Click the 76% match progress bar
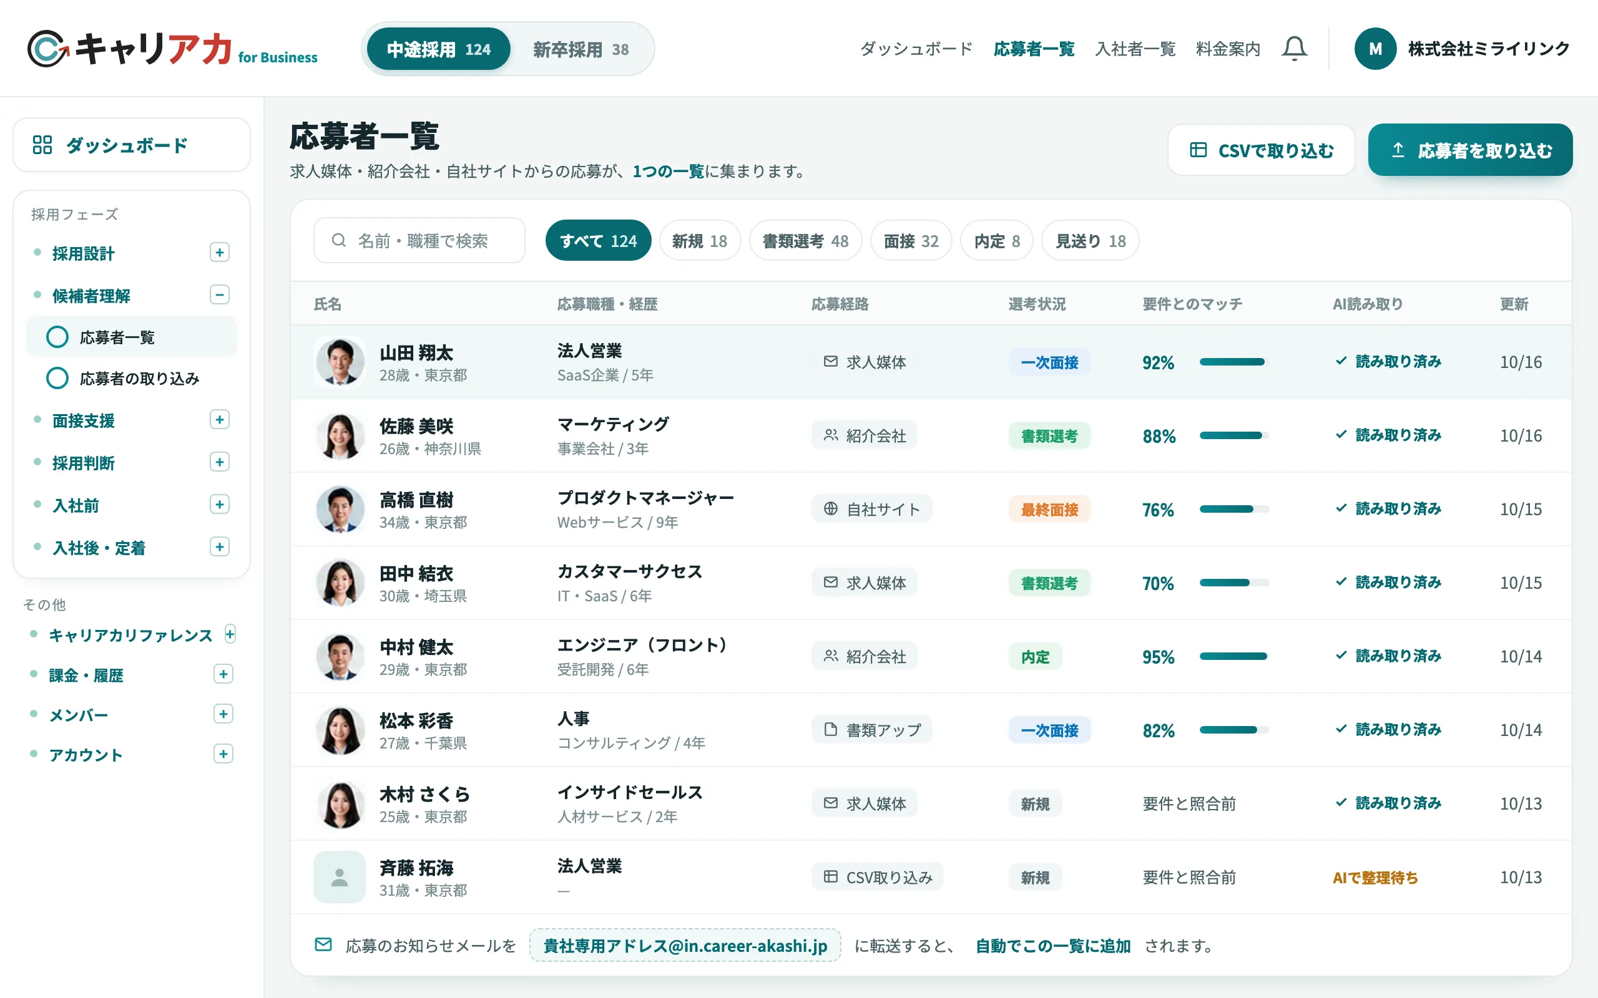The image size is (1598, 998). coord(1233,509)
